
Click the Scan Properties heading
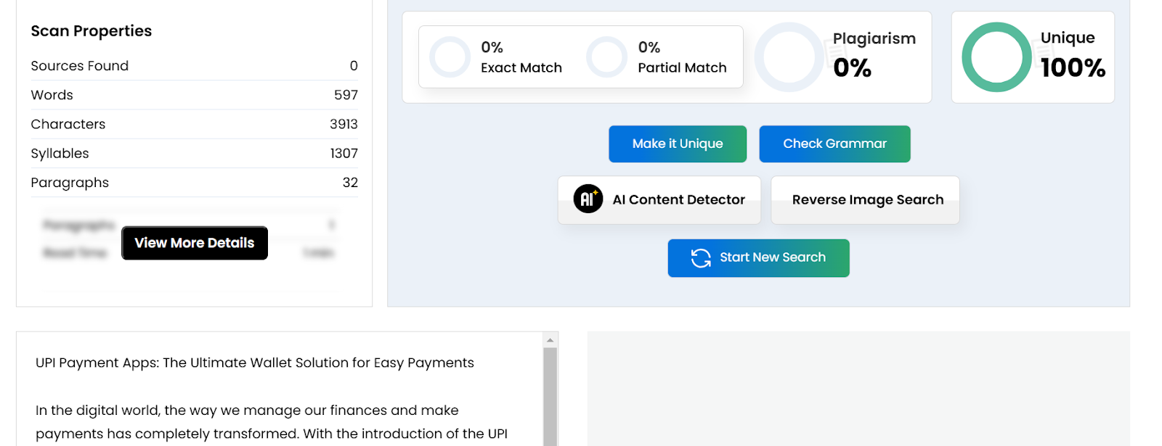[x=92, y=31]
